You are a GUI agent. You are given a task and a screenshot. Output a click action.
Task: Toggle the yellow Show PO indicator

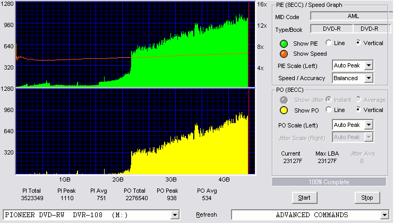click(x=284, y=110)
